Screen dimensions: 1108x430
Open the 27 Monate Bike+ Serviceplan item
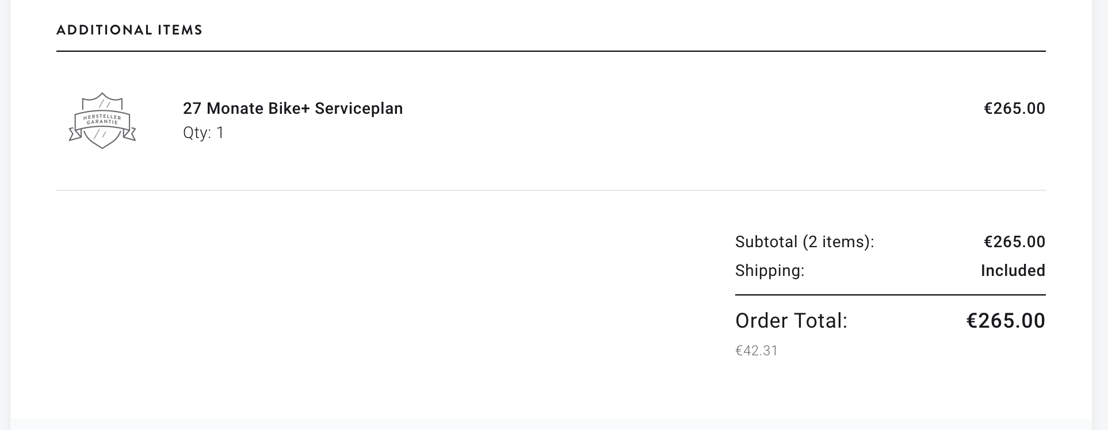tap(293, 109)
